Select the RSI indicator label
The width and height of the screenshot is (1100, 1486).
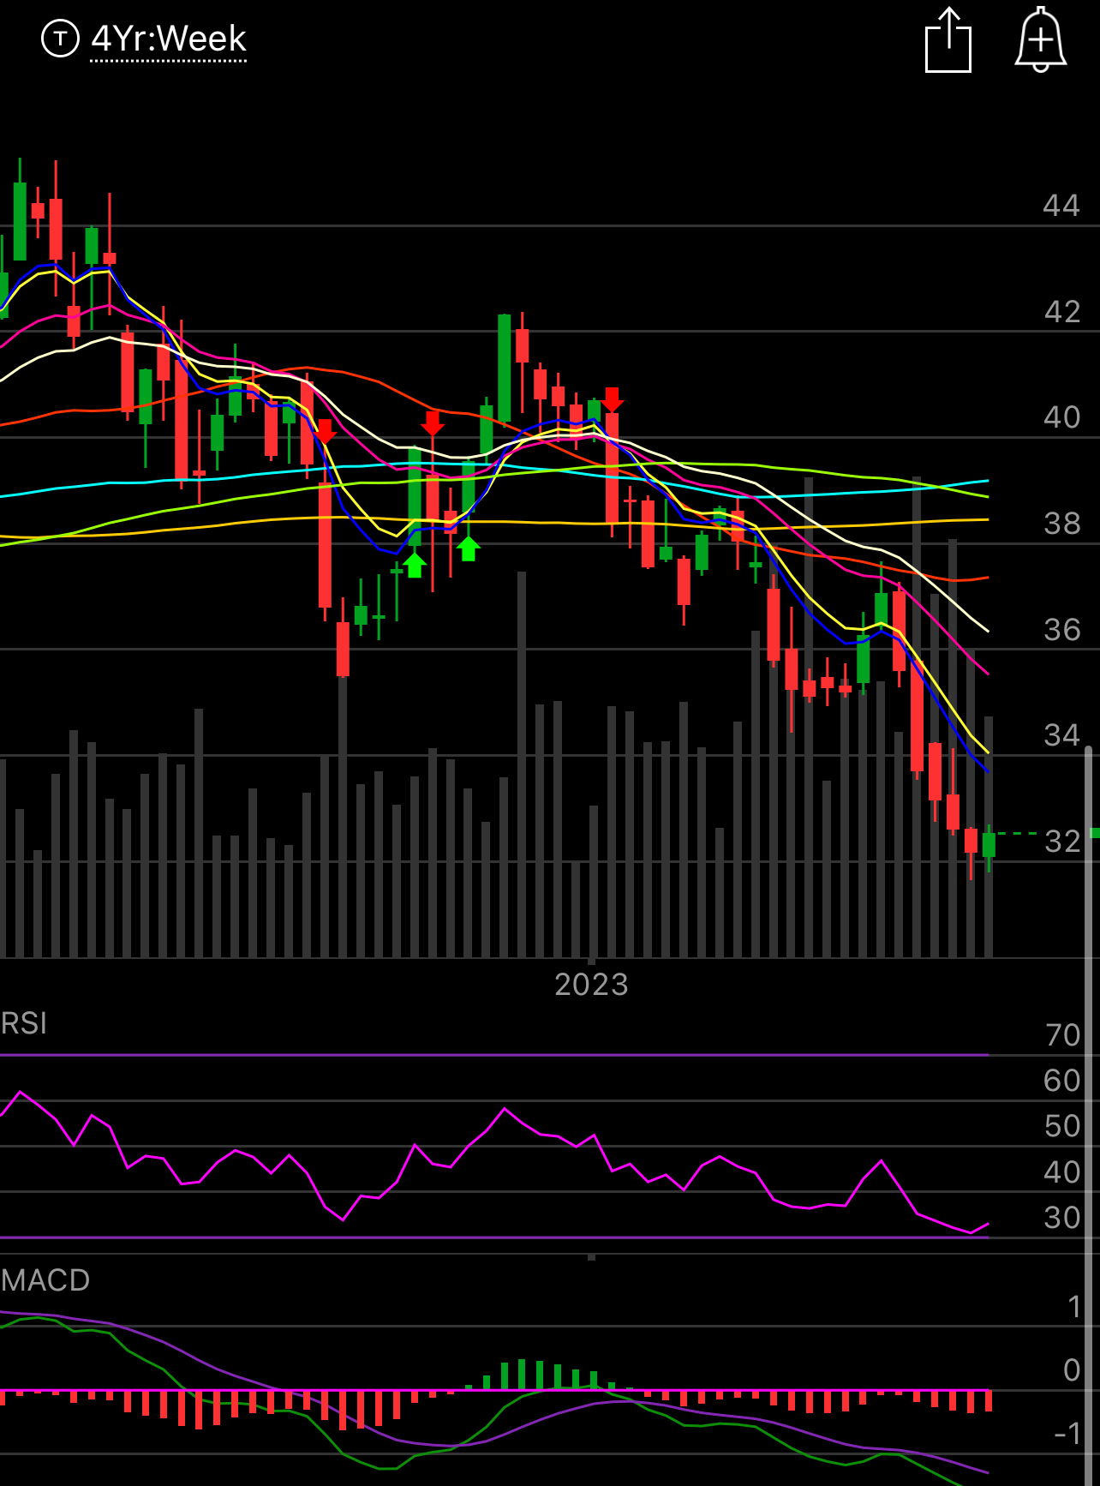tap(24, 1023)
